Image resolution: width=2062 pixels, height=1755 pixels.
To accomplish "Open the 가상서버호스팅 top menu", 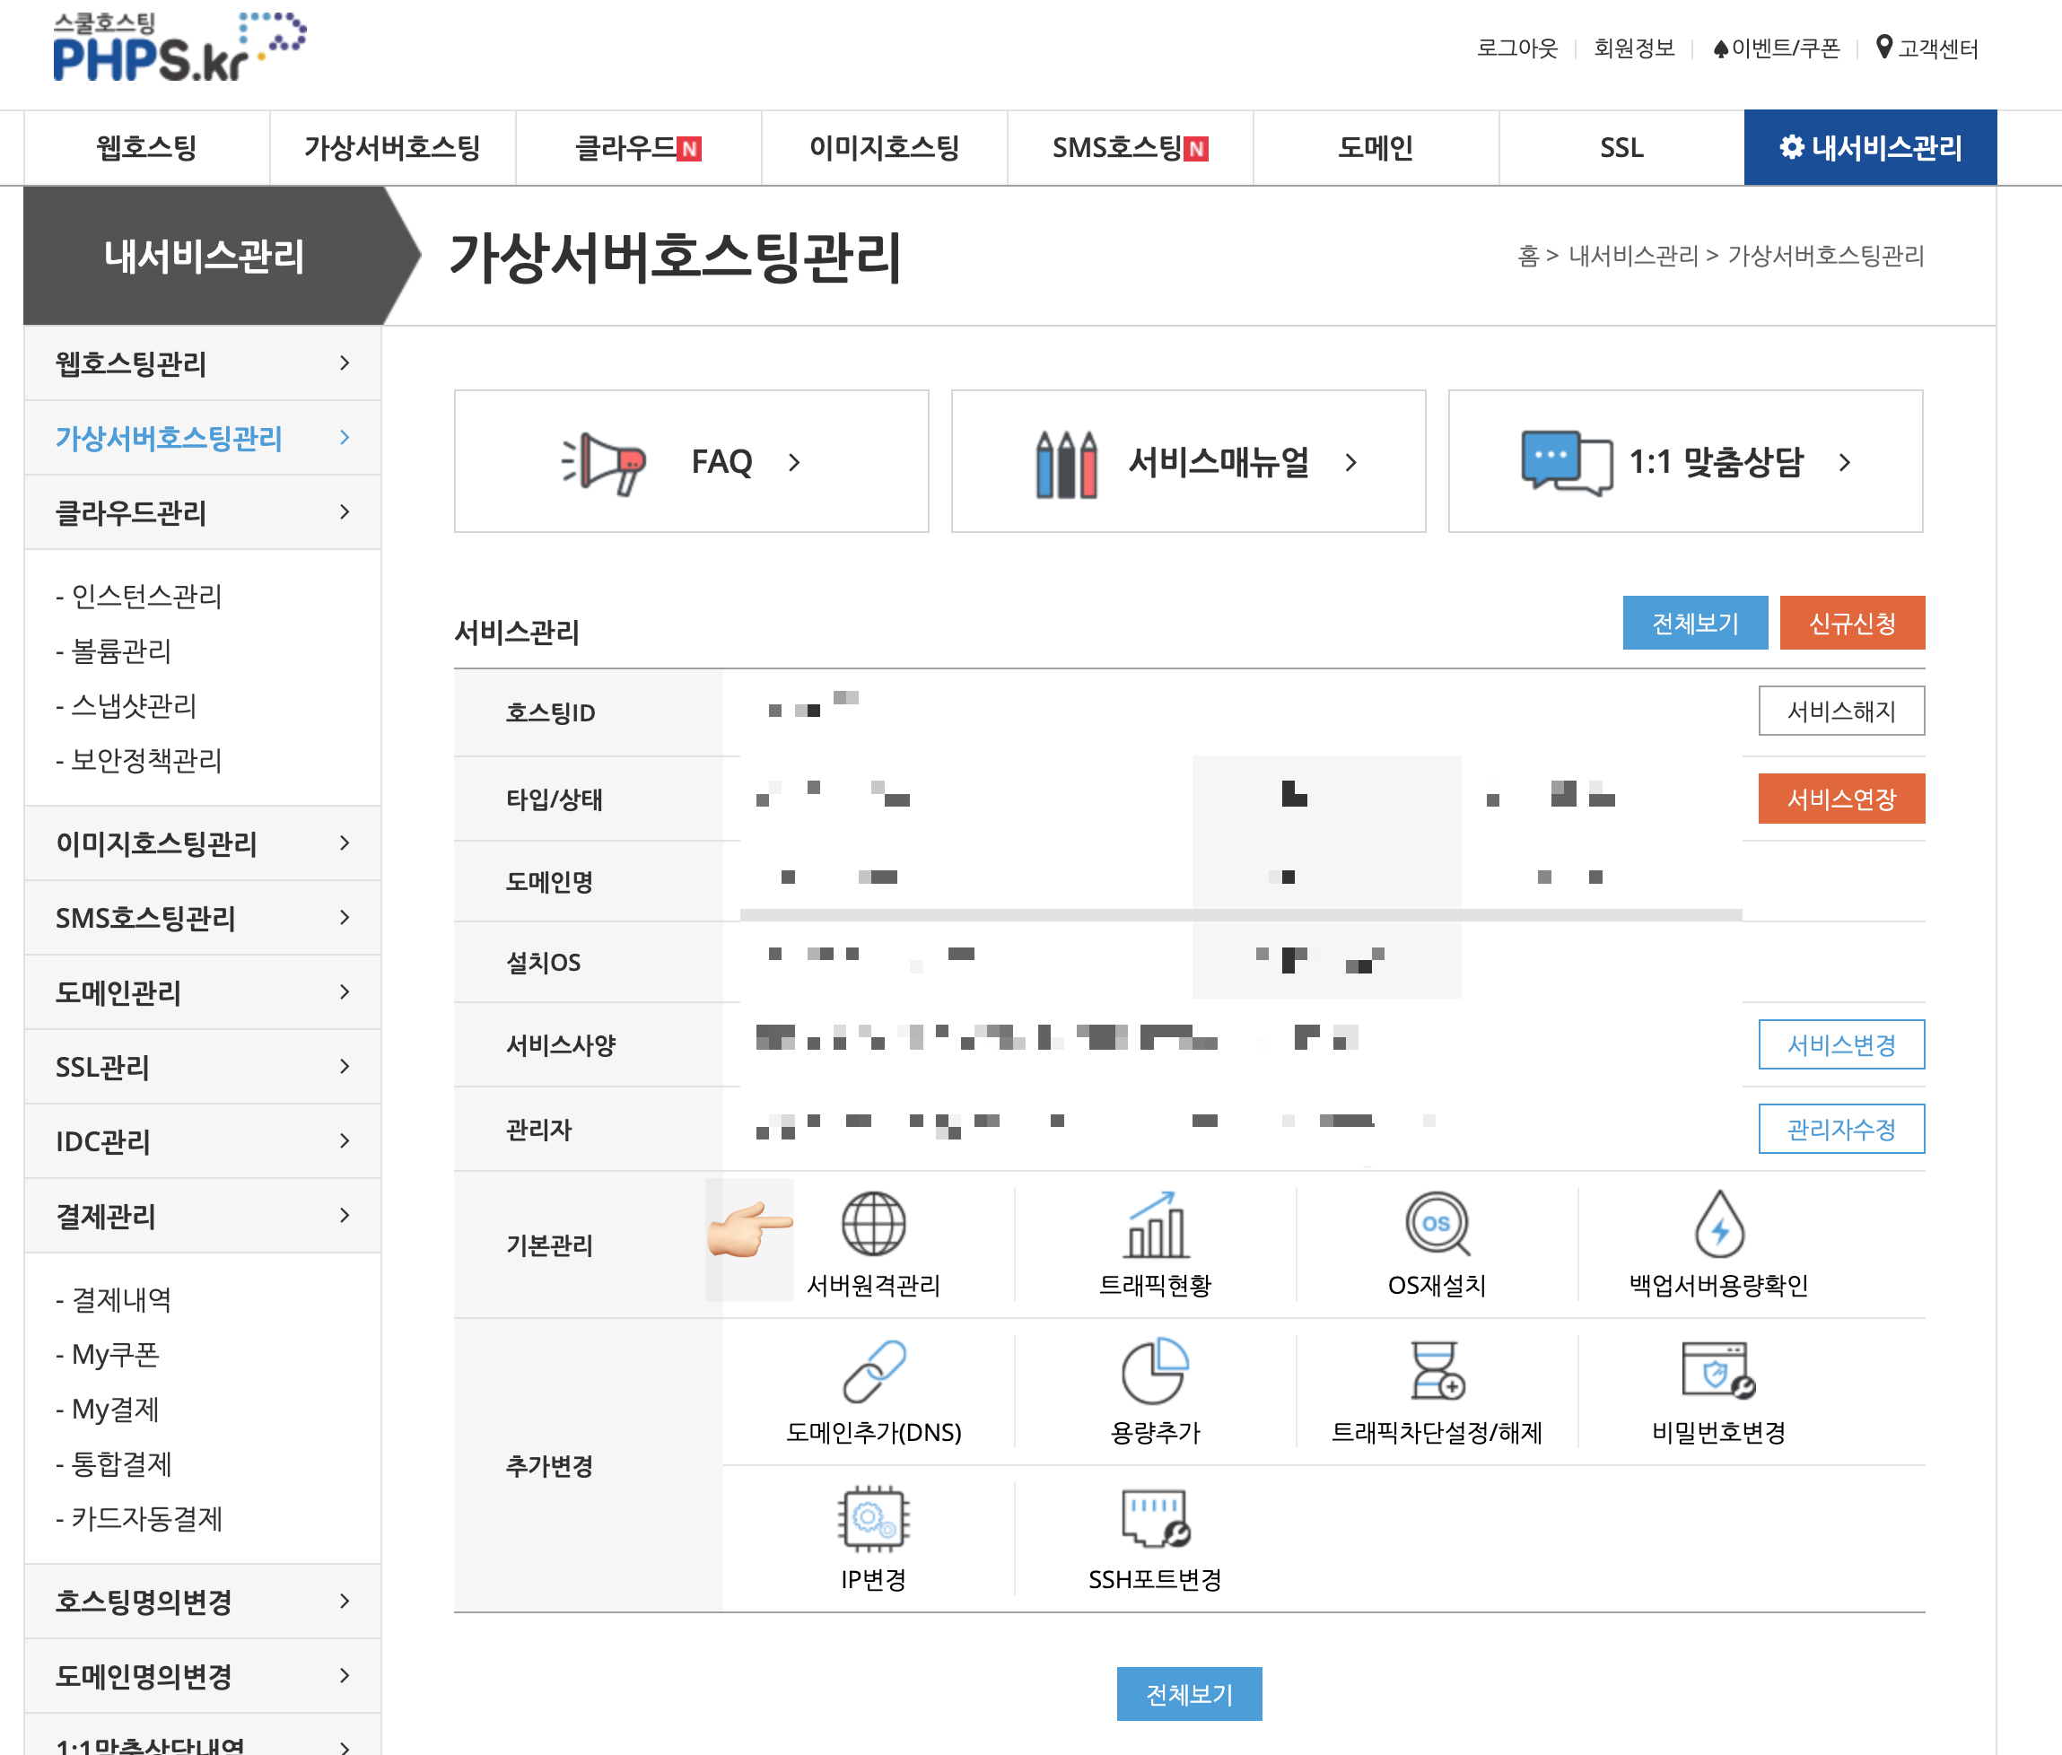I will click(392, 148).
